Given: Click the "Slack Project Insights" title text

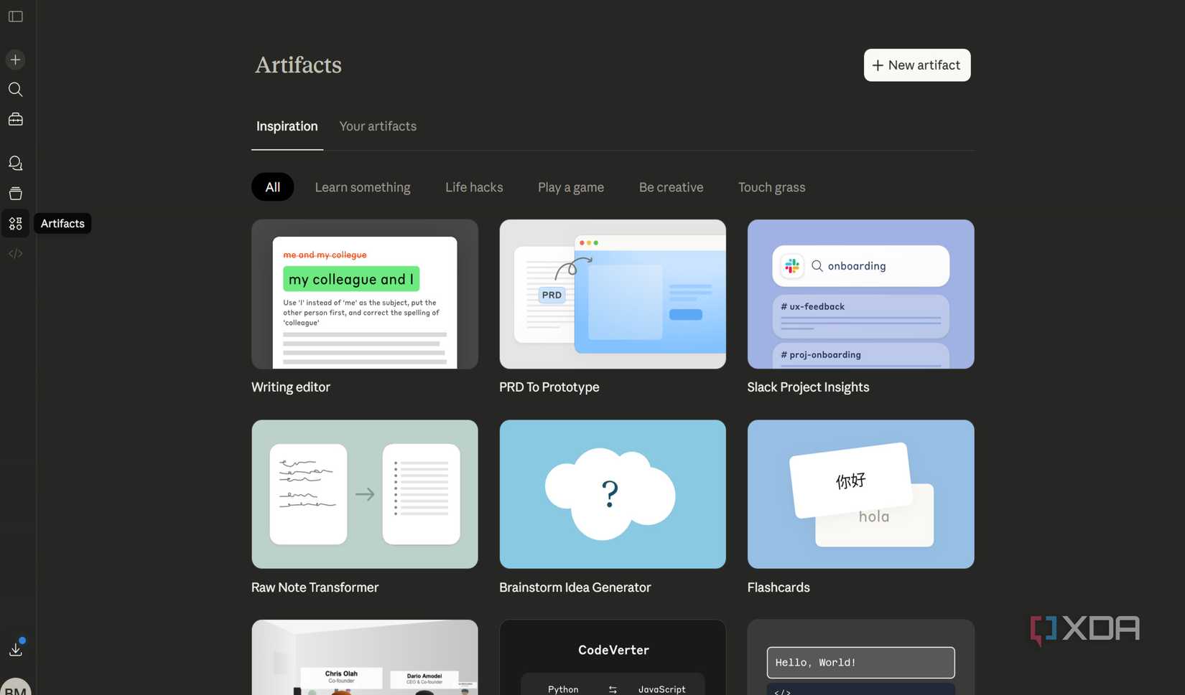Looking at the screenshot, I should [808, 387].
